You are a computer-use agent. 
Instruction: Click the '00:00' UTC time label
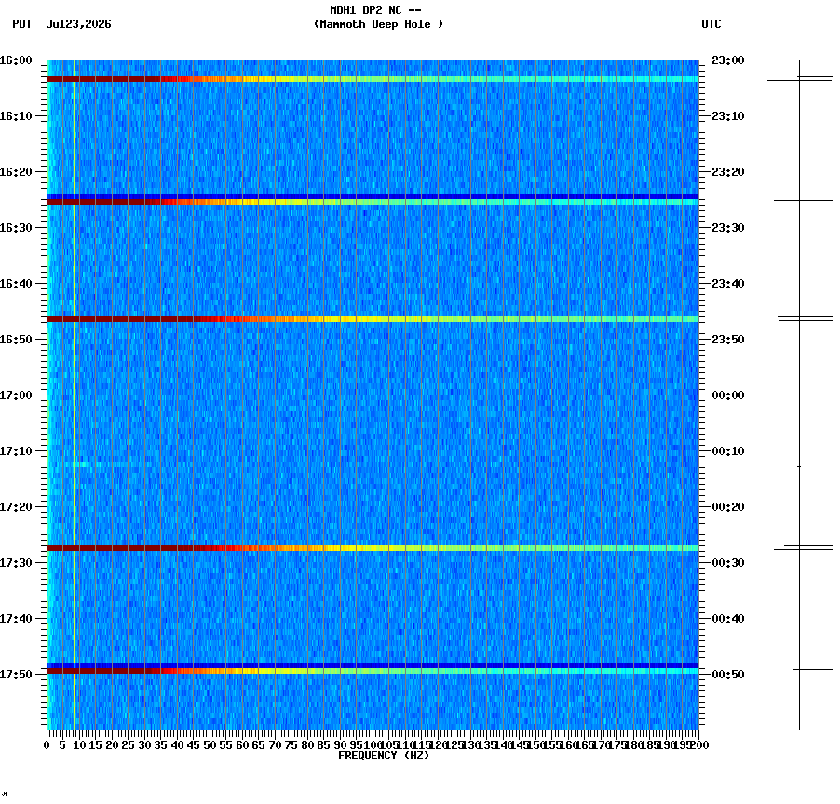tap(728, 395)
